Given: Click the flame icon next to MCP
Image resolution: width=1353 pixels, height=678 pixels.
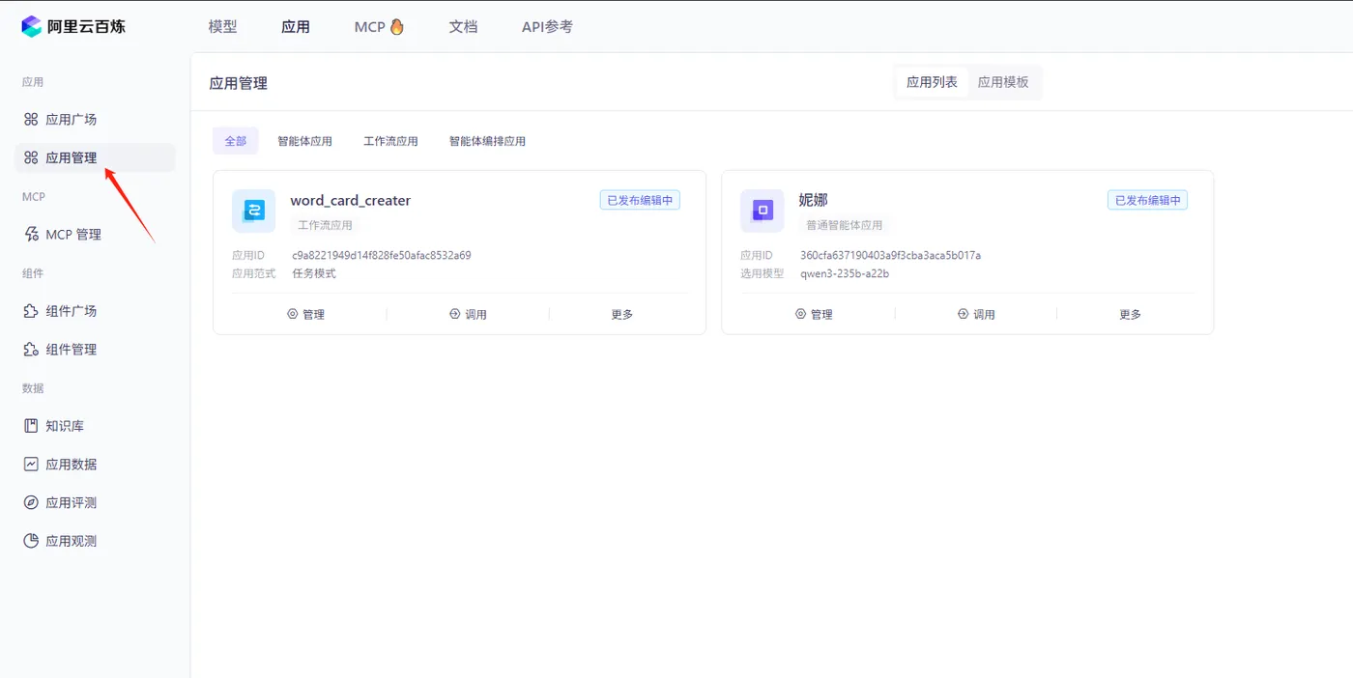Looking at the screenshot, I should [x=397, y=27].
